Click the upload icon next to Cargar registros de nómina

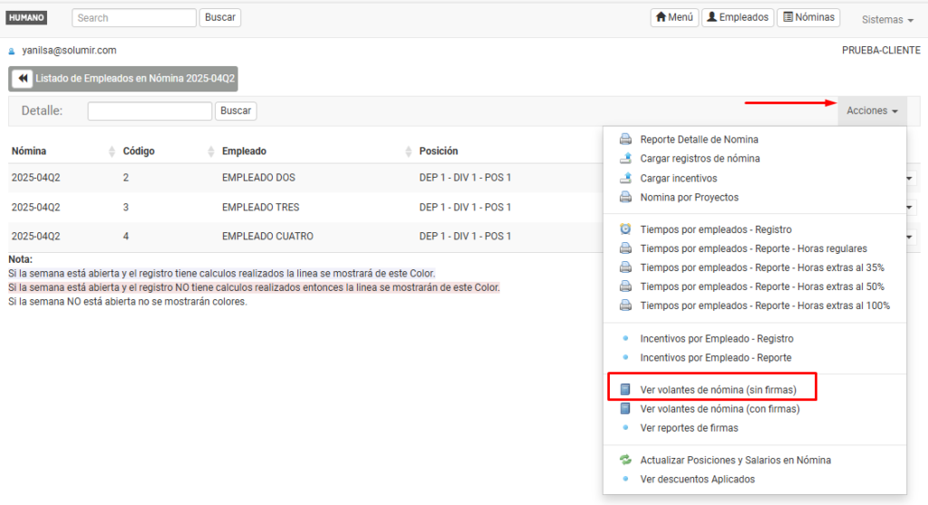pyautogui.click(x=625, y=159)
